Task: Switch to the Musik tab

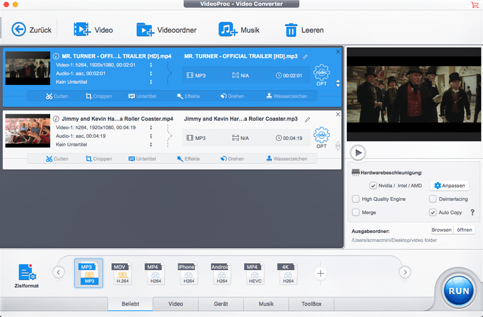Action: 266,304
